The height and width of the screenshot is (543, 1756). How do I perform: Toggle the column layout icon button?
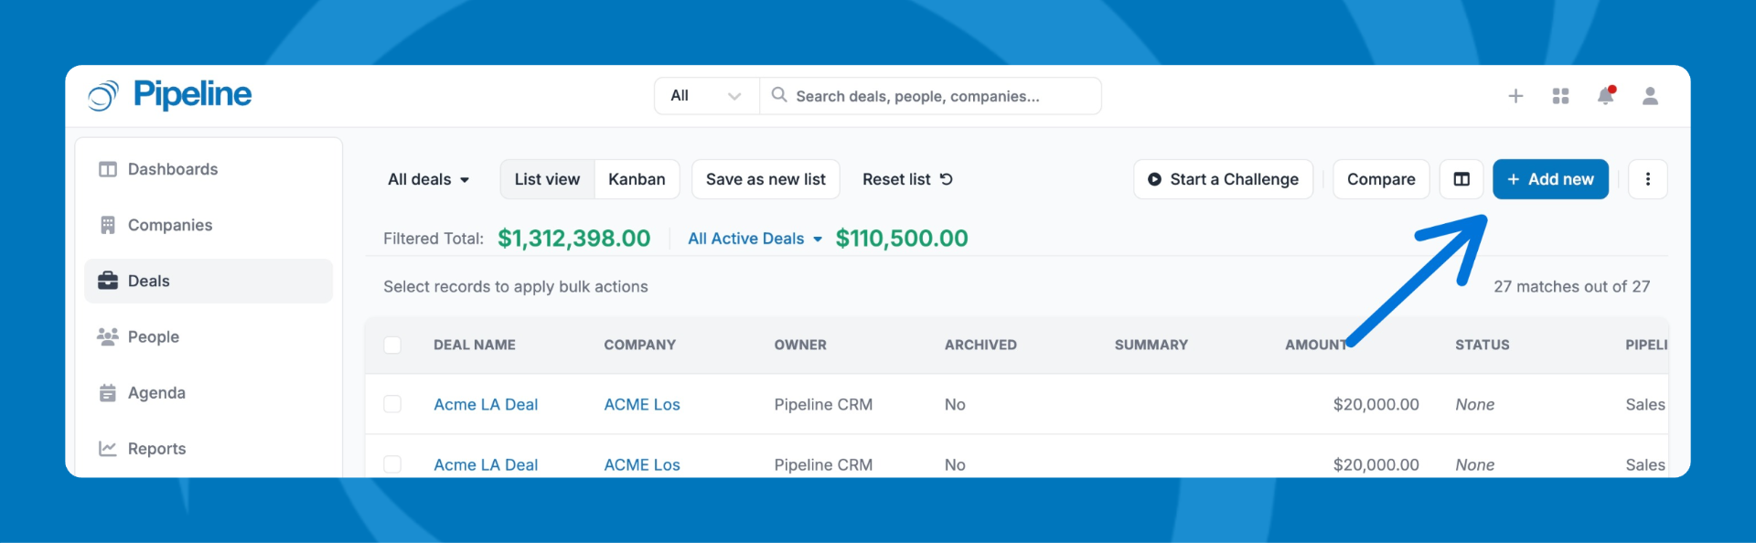coord(1462,179)
